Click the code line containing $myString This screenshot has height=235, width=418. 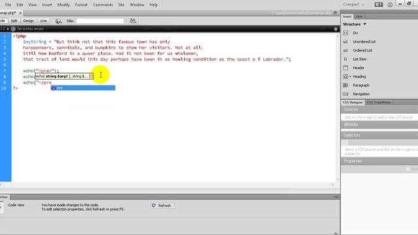click(x=96, y=42)
